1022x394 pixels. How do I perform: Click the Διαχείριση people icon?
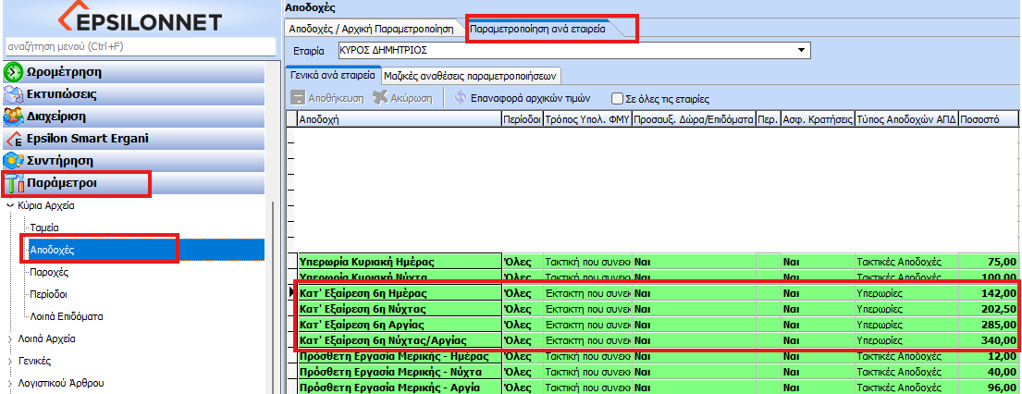click(14, 117)
